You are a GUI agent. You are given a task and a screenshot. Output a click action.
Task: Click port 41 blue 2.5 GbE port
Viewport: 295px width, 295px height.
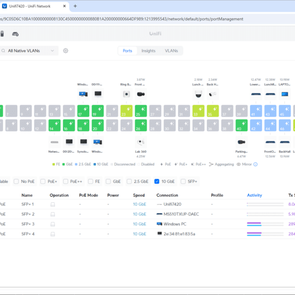(256, 111)
